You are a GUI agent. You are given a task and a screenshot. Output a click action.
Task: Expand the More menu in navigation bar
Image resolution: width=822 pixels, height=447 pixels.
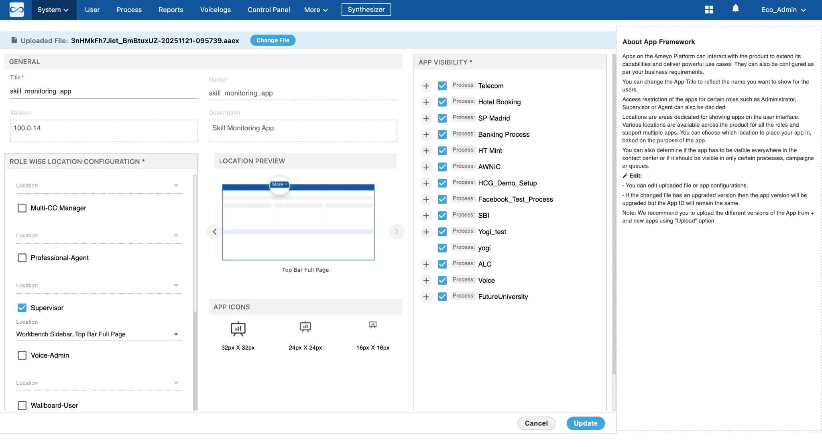[x=316, y=10]
